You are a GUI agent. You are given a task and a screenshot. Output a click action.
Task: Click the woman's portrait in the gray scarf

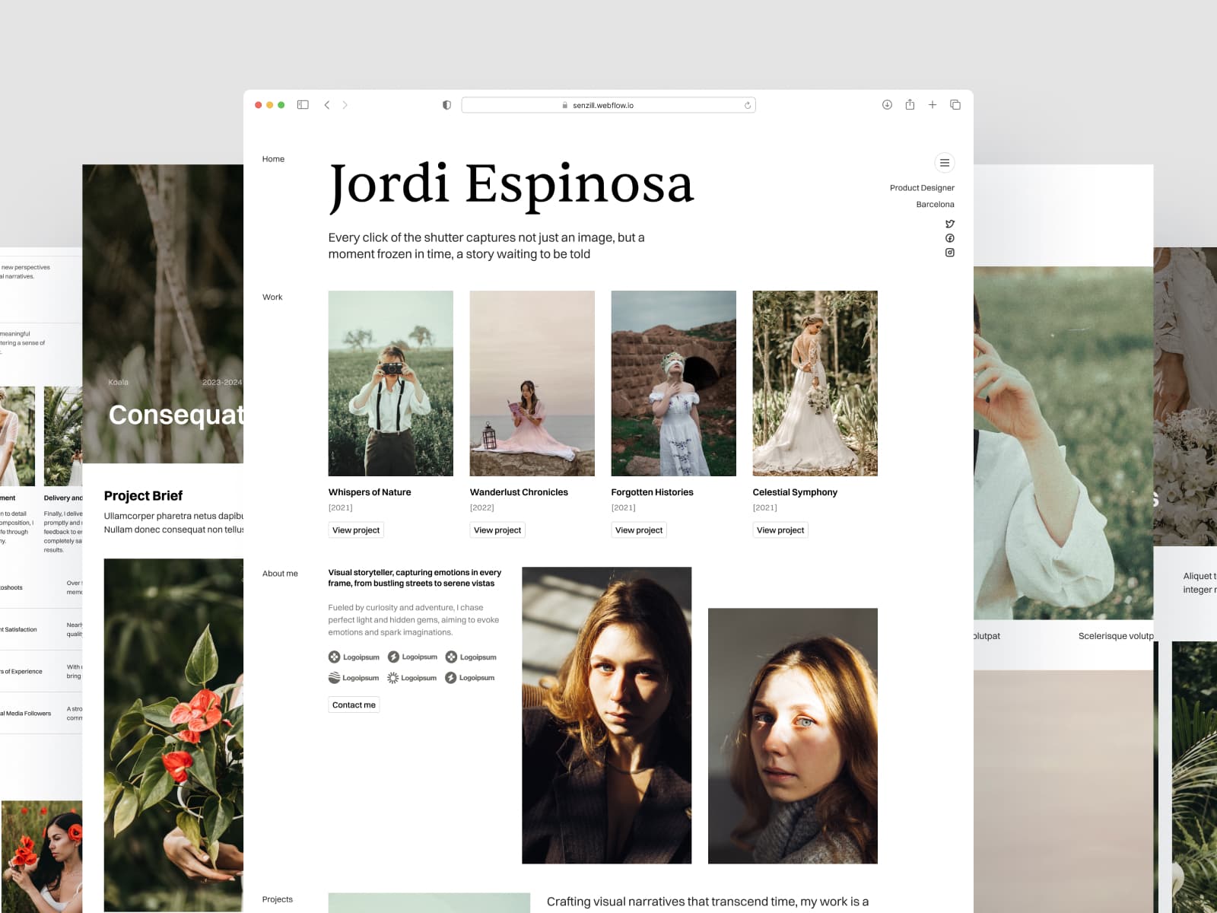(793, 736)
